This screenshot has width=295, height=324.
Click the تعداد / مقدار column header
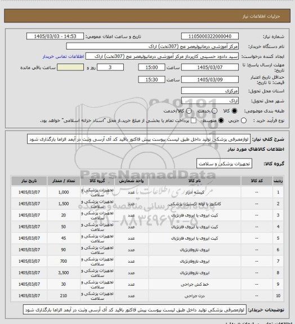pos(64,181)
